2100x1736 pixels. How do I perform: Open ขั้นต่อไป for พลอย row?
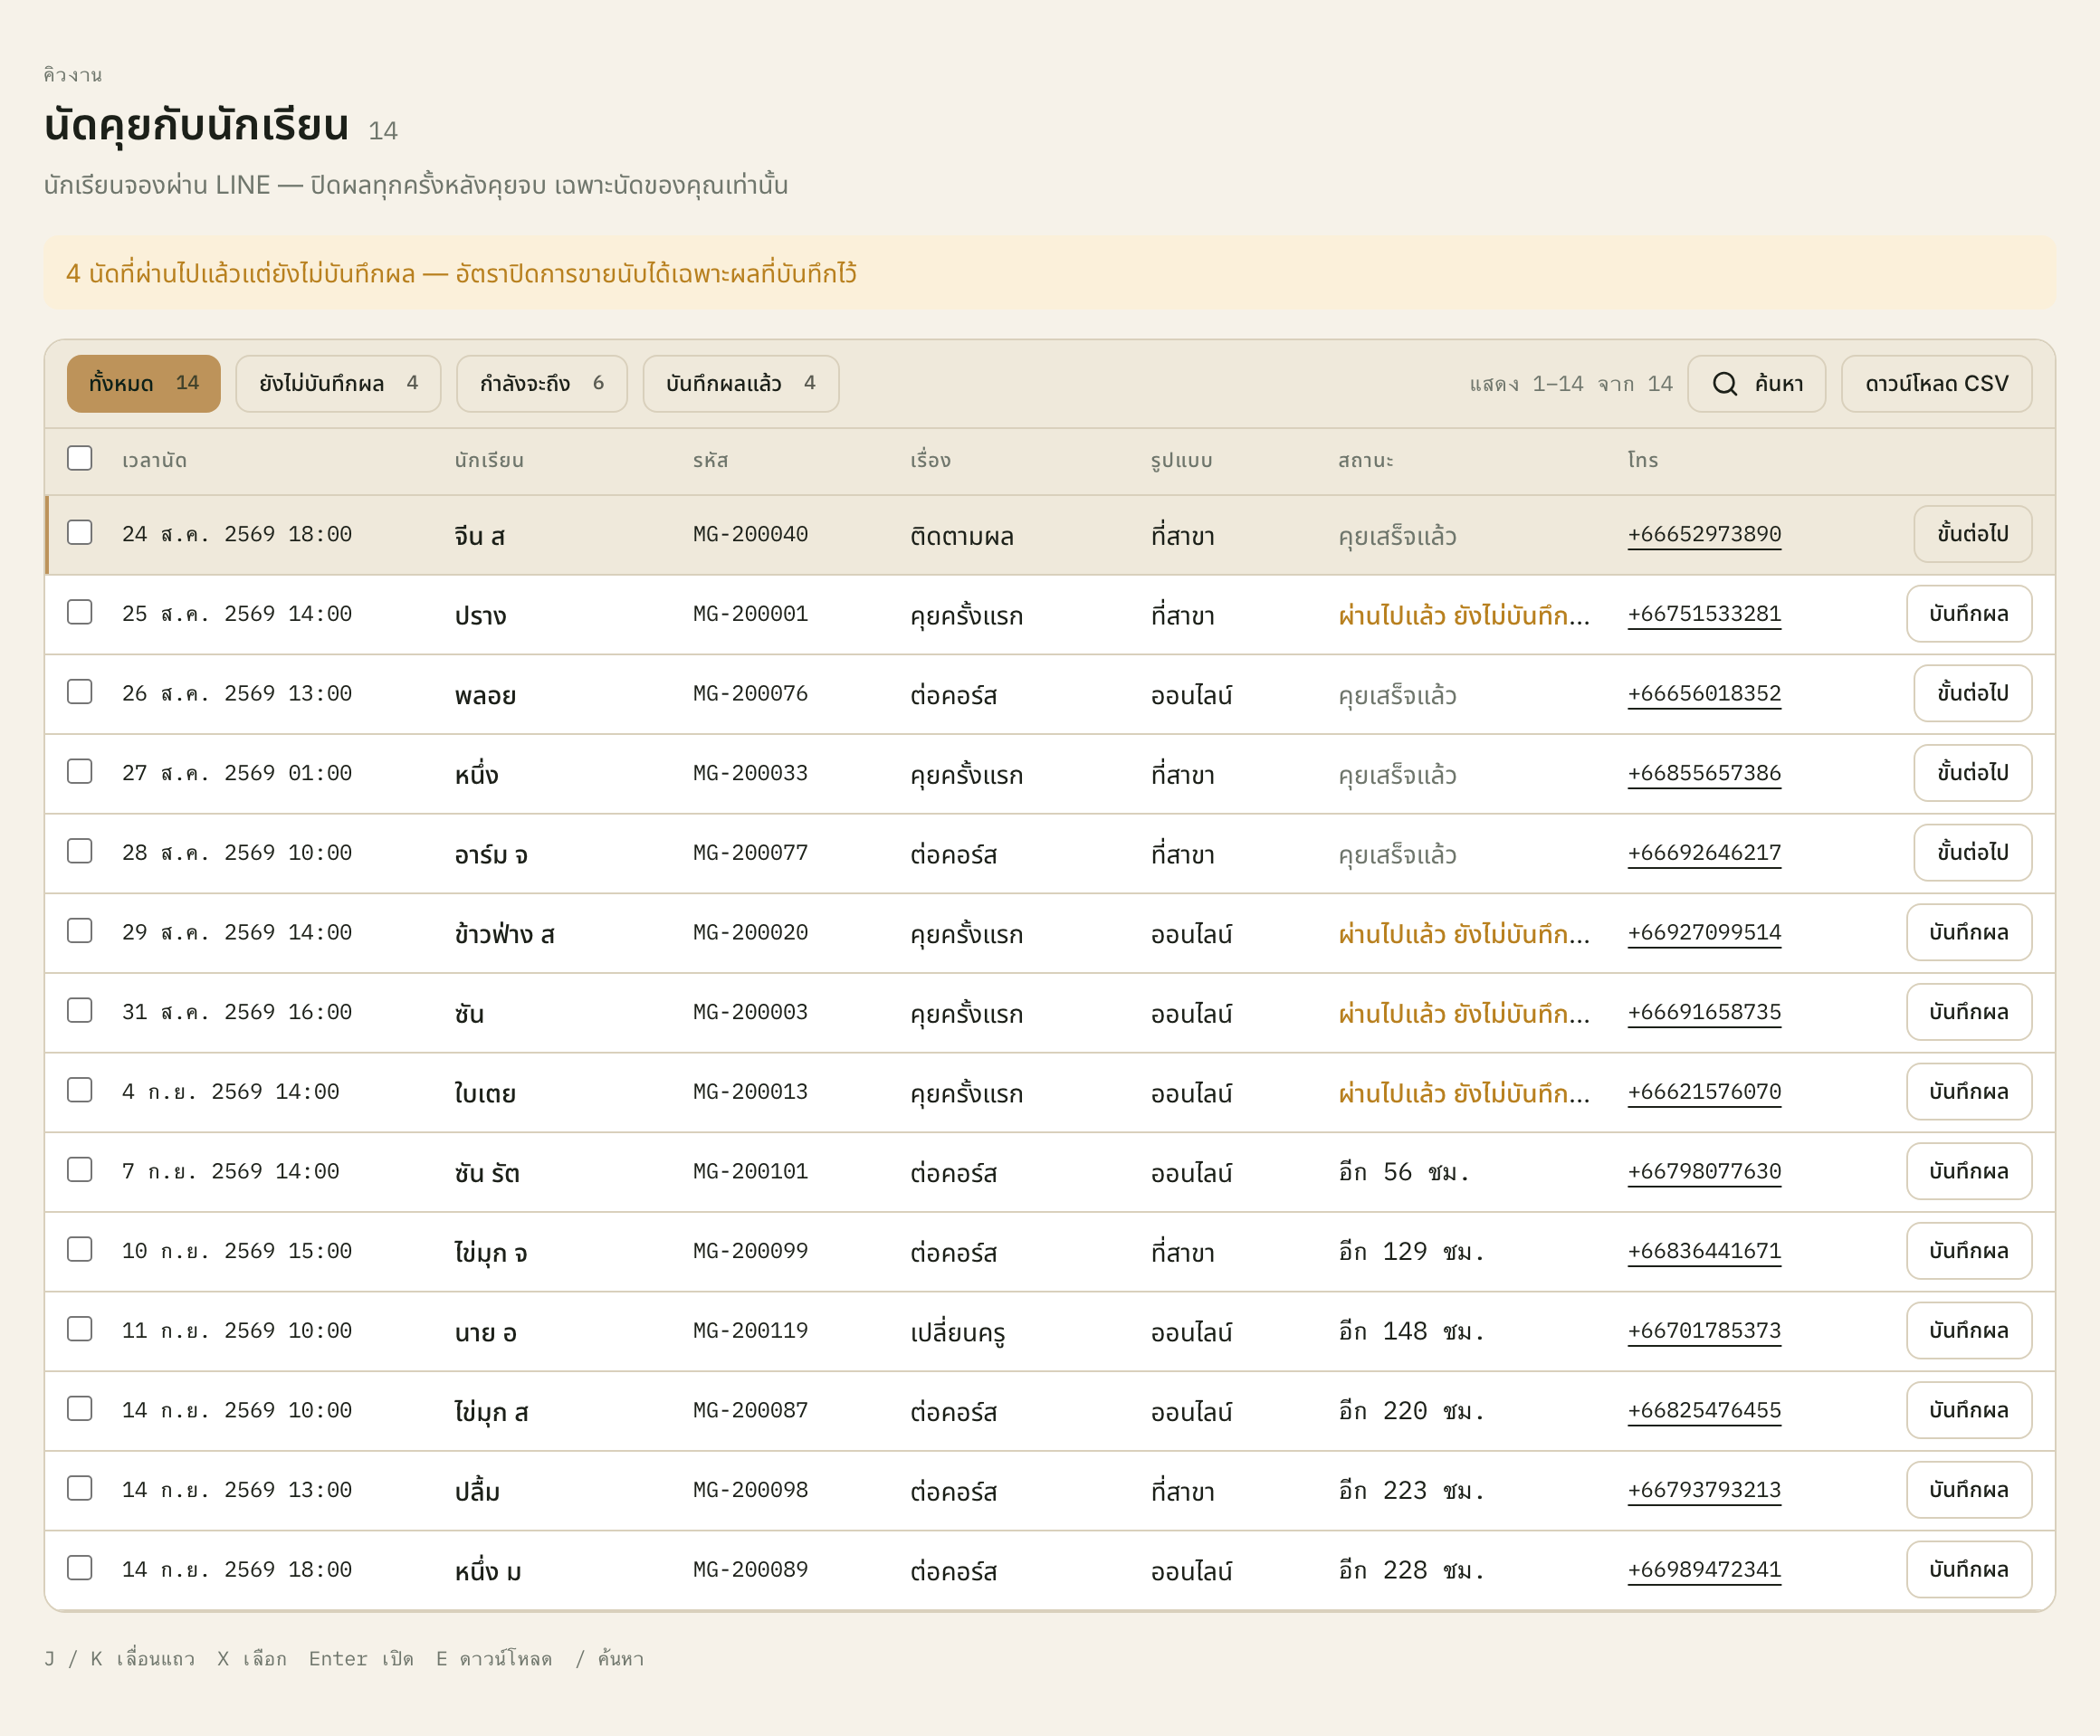coord(1972,693)
